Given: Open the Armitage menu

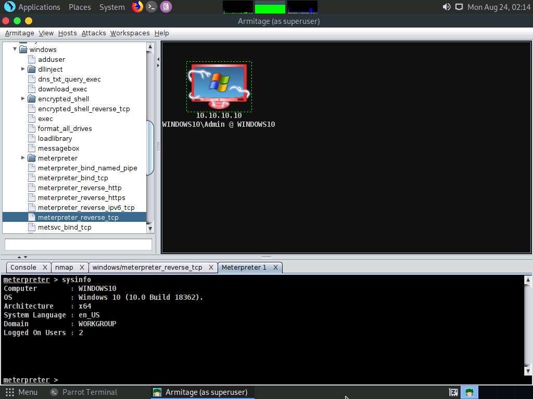Looking at the screenshot, I should (19, 33).
